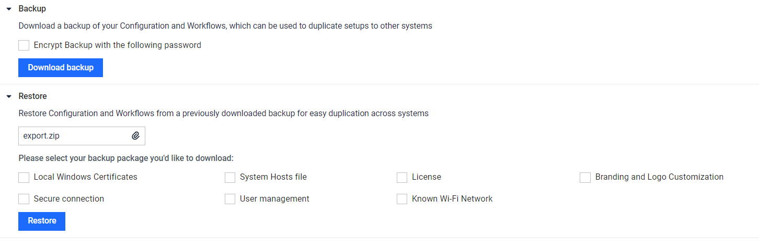This screenshot has height=249, width=759.
Task: Select the License checkbox
Action: click(402, 178)
